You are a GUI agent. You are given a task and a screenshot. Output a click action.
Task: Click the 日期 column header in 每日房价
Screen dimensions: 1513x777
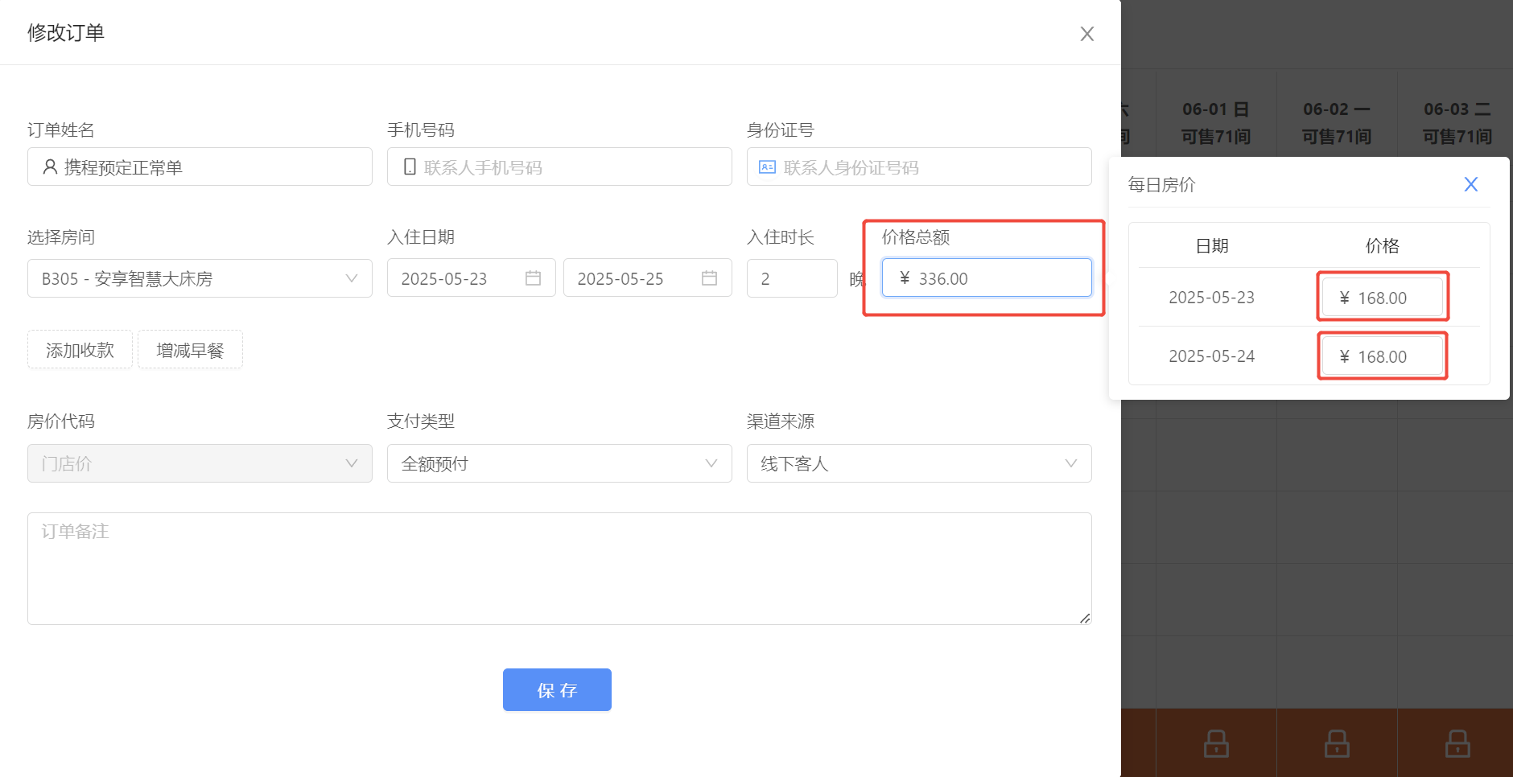(x=1212, y=245)
